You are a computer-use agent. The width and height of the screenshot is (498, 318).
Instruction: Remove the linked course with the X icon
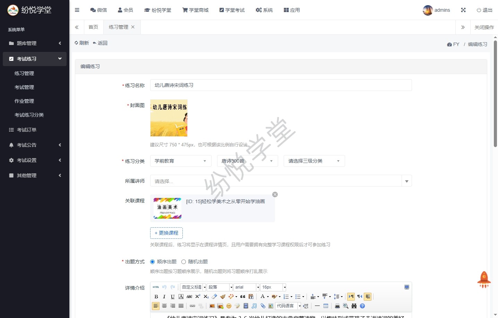(275, 194)
